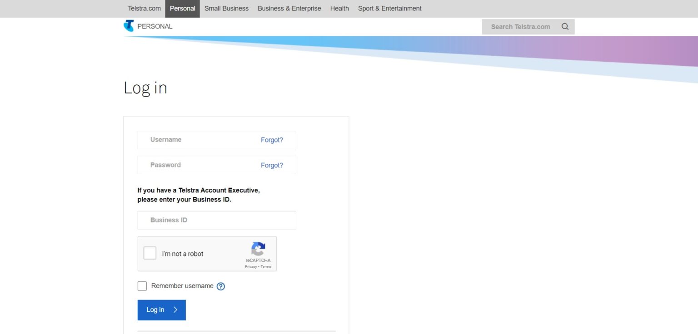Viewport: 698px width, 334px height.
Task: Click the "I'm not a robot" label
Action: tap(183, 254)
